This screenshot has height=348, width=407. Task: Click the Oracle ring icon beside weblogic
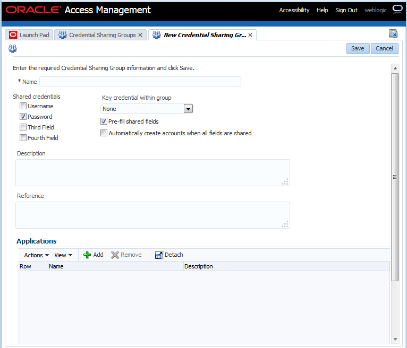[x=397, y=10]
